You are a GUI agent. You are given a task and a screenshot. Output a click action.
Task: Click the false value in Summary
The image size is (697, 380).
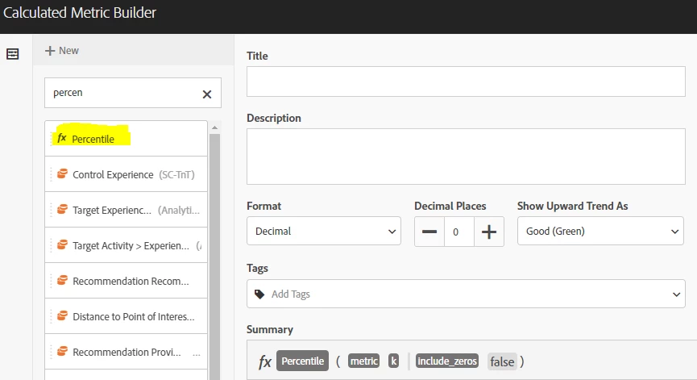[x=502, y=361]
